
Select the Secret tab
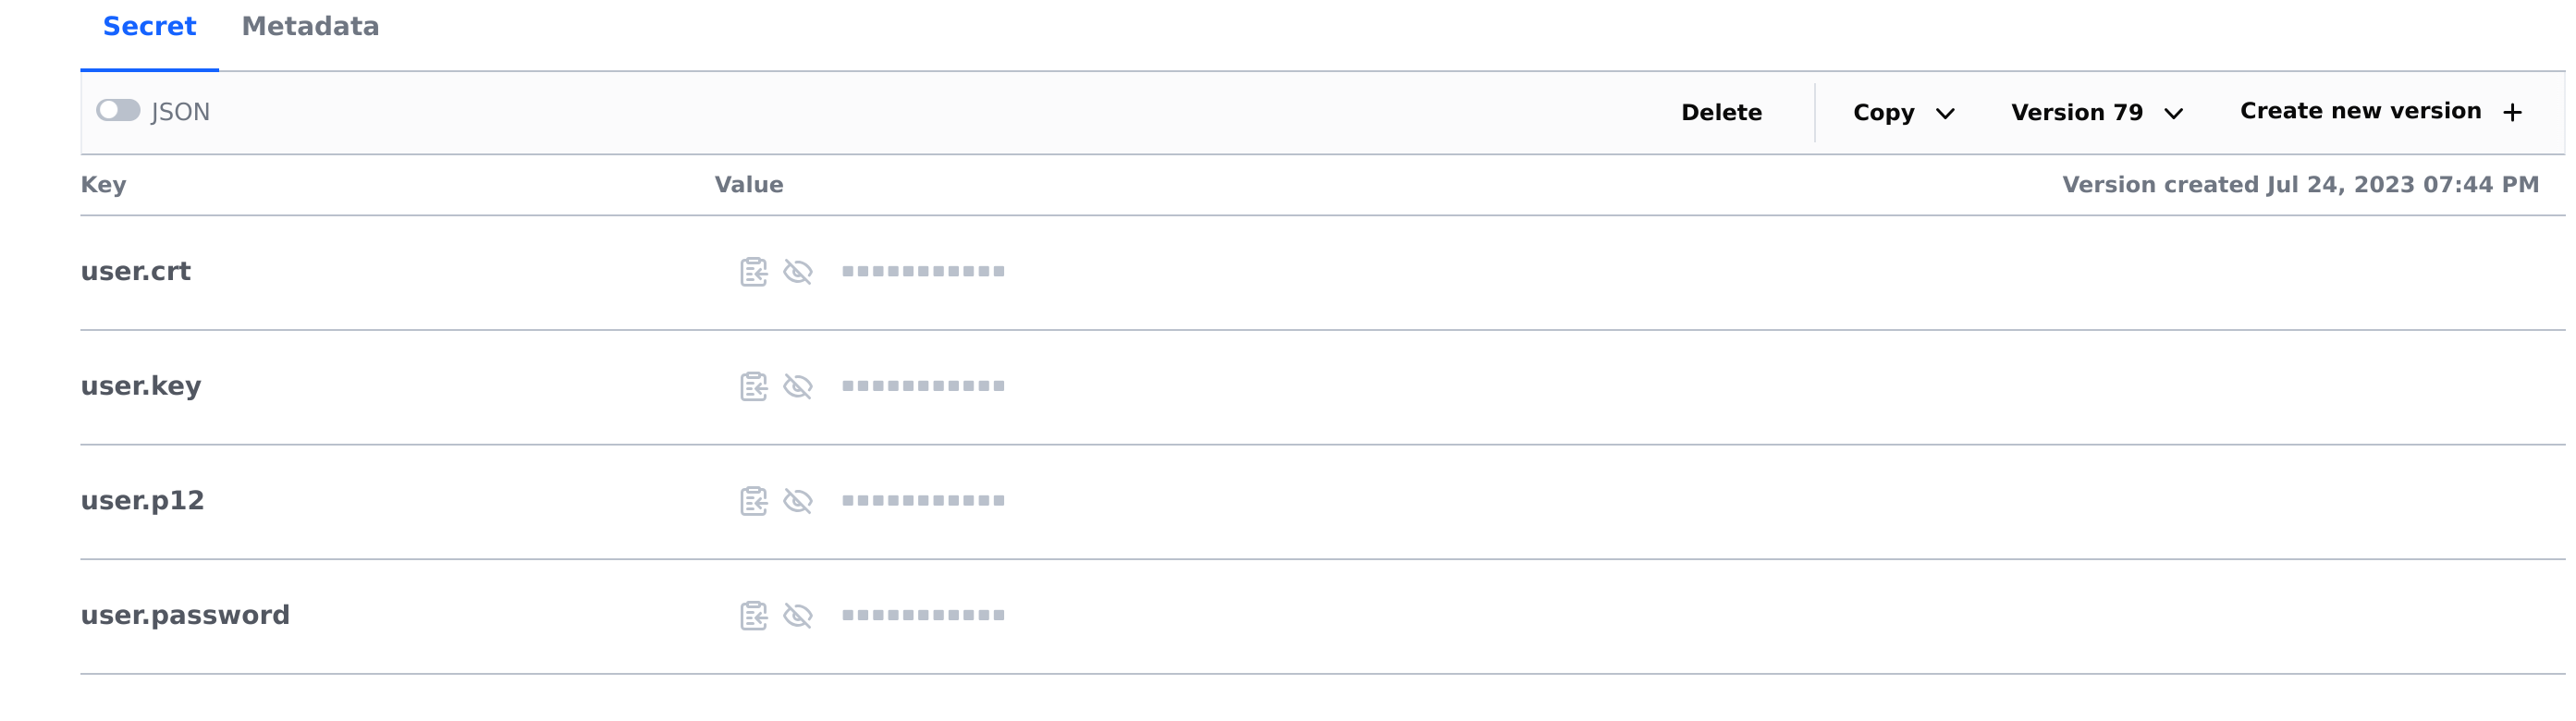149,27
